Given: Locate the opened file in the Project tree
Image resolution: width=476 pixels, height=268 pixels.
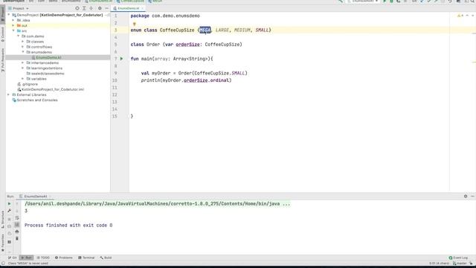Looking at the screenshot, I should coord(77,8).
